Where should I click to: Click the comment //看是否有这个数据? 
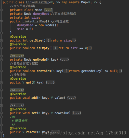pyautogui.click(x=24, y=63)
